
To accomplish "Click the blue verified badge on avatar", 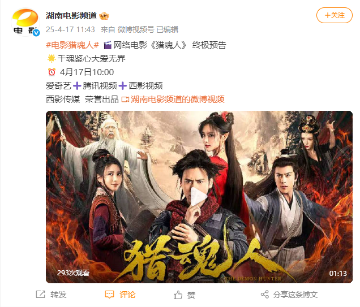I will coord(36,33).
